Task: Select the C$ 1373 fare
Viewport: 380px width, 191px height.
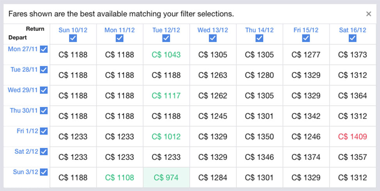Action: click(x=353, y=55)
